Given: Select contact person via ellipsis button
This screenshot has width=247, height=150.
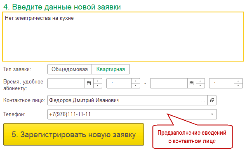Looking at the screenshot, I should pos(203,100).
